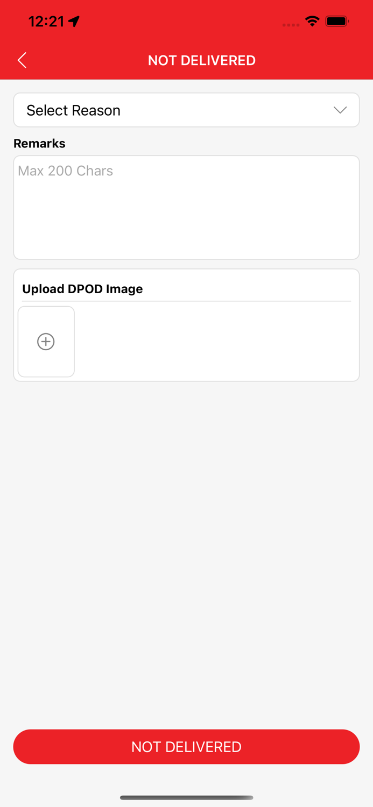The height and width of the screenshot is (807, 373).
Task: Click the "Max 200 Chars" placeholder text
Action: (66, 171)
